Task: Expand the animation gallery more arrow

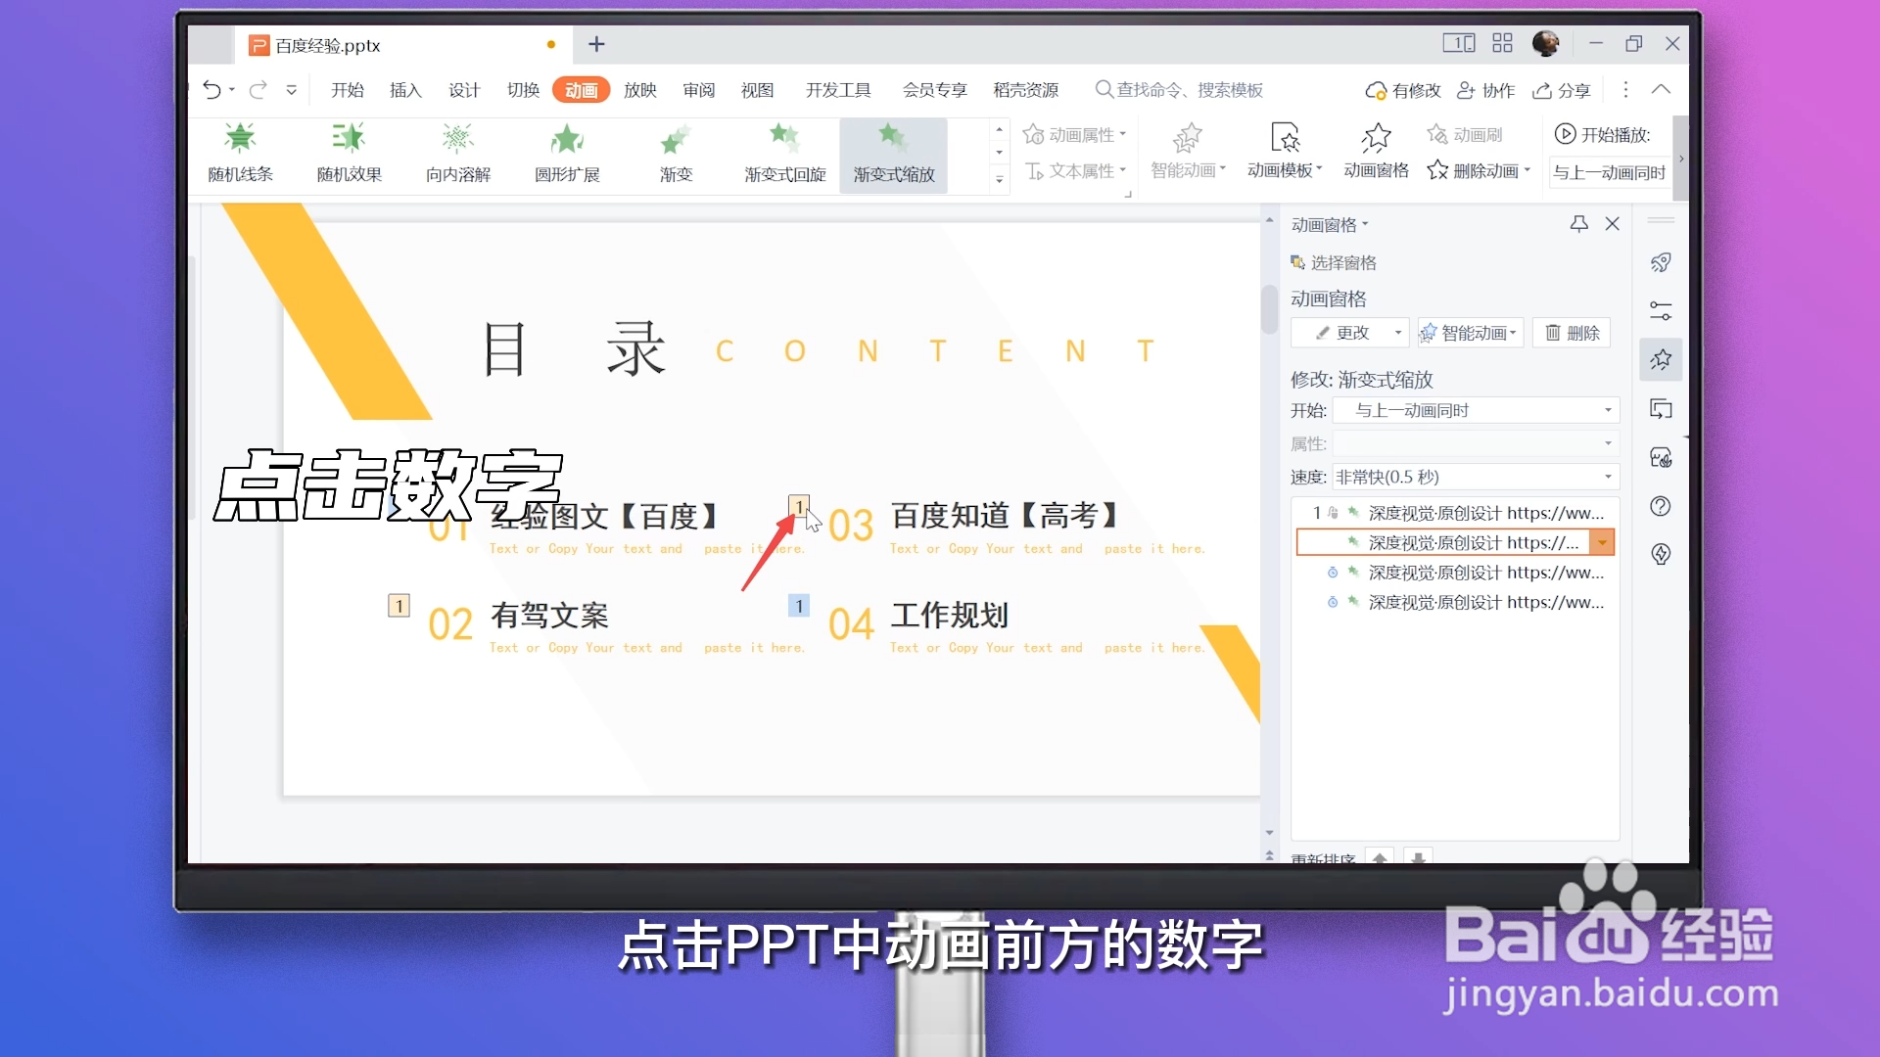Action: click(x=999, y=180)
